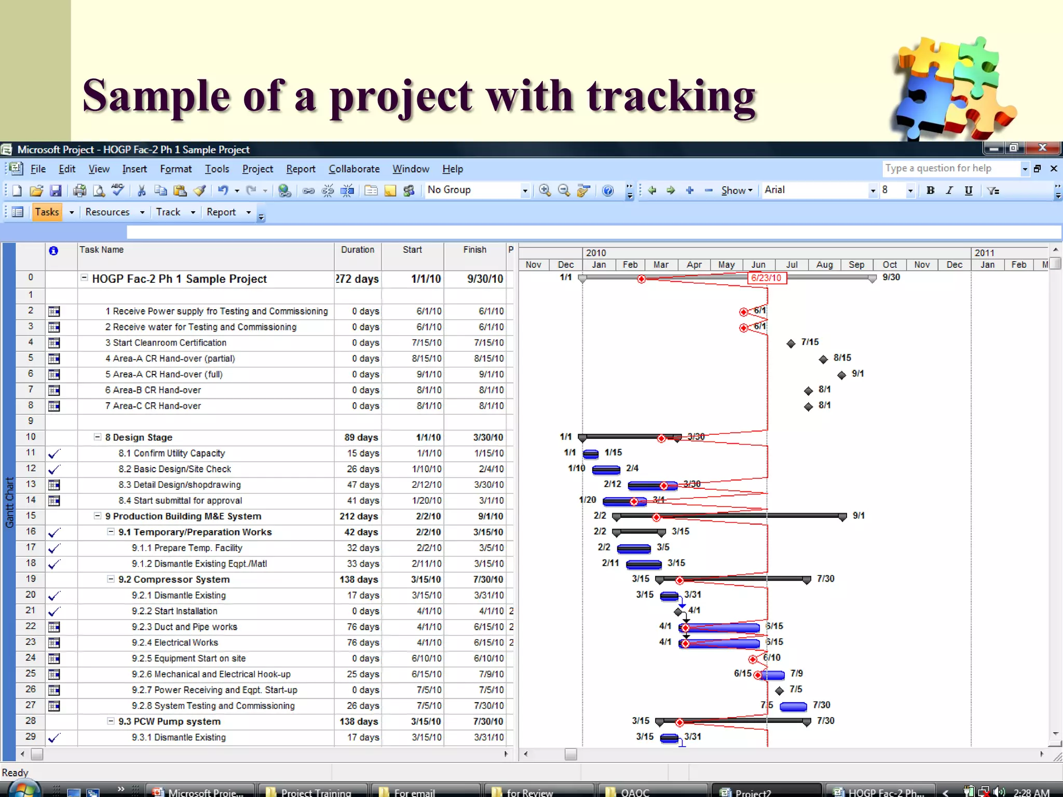The width and height of the screenshot is (1063, 797).
Task: Click the Duration column header
Action: [x=358, y=256]
